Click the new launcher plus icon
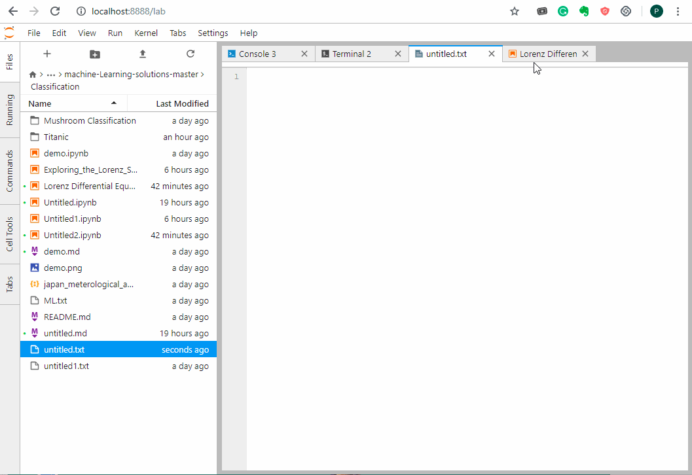Screen dimensions: 692x475 (x=46, y=54)
